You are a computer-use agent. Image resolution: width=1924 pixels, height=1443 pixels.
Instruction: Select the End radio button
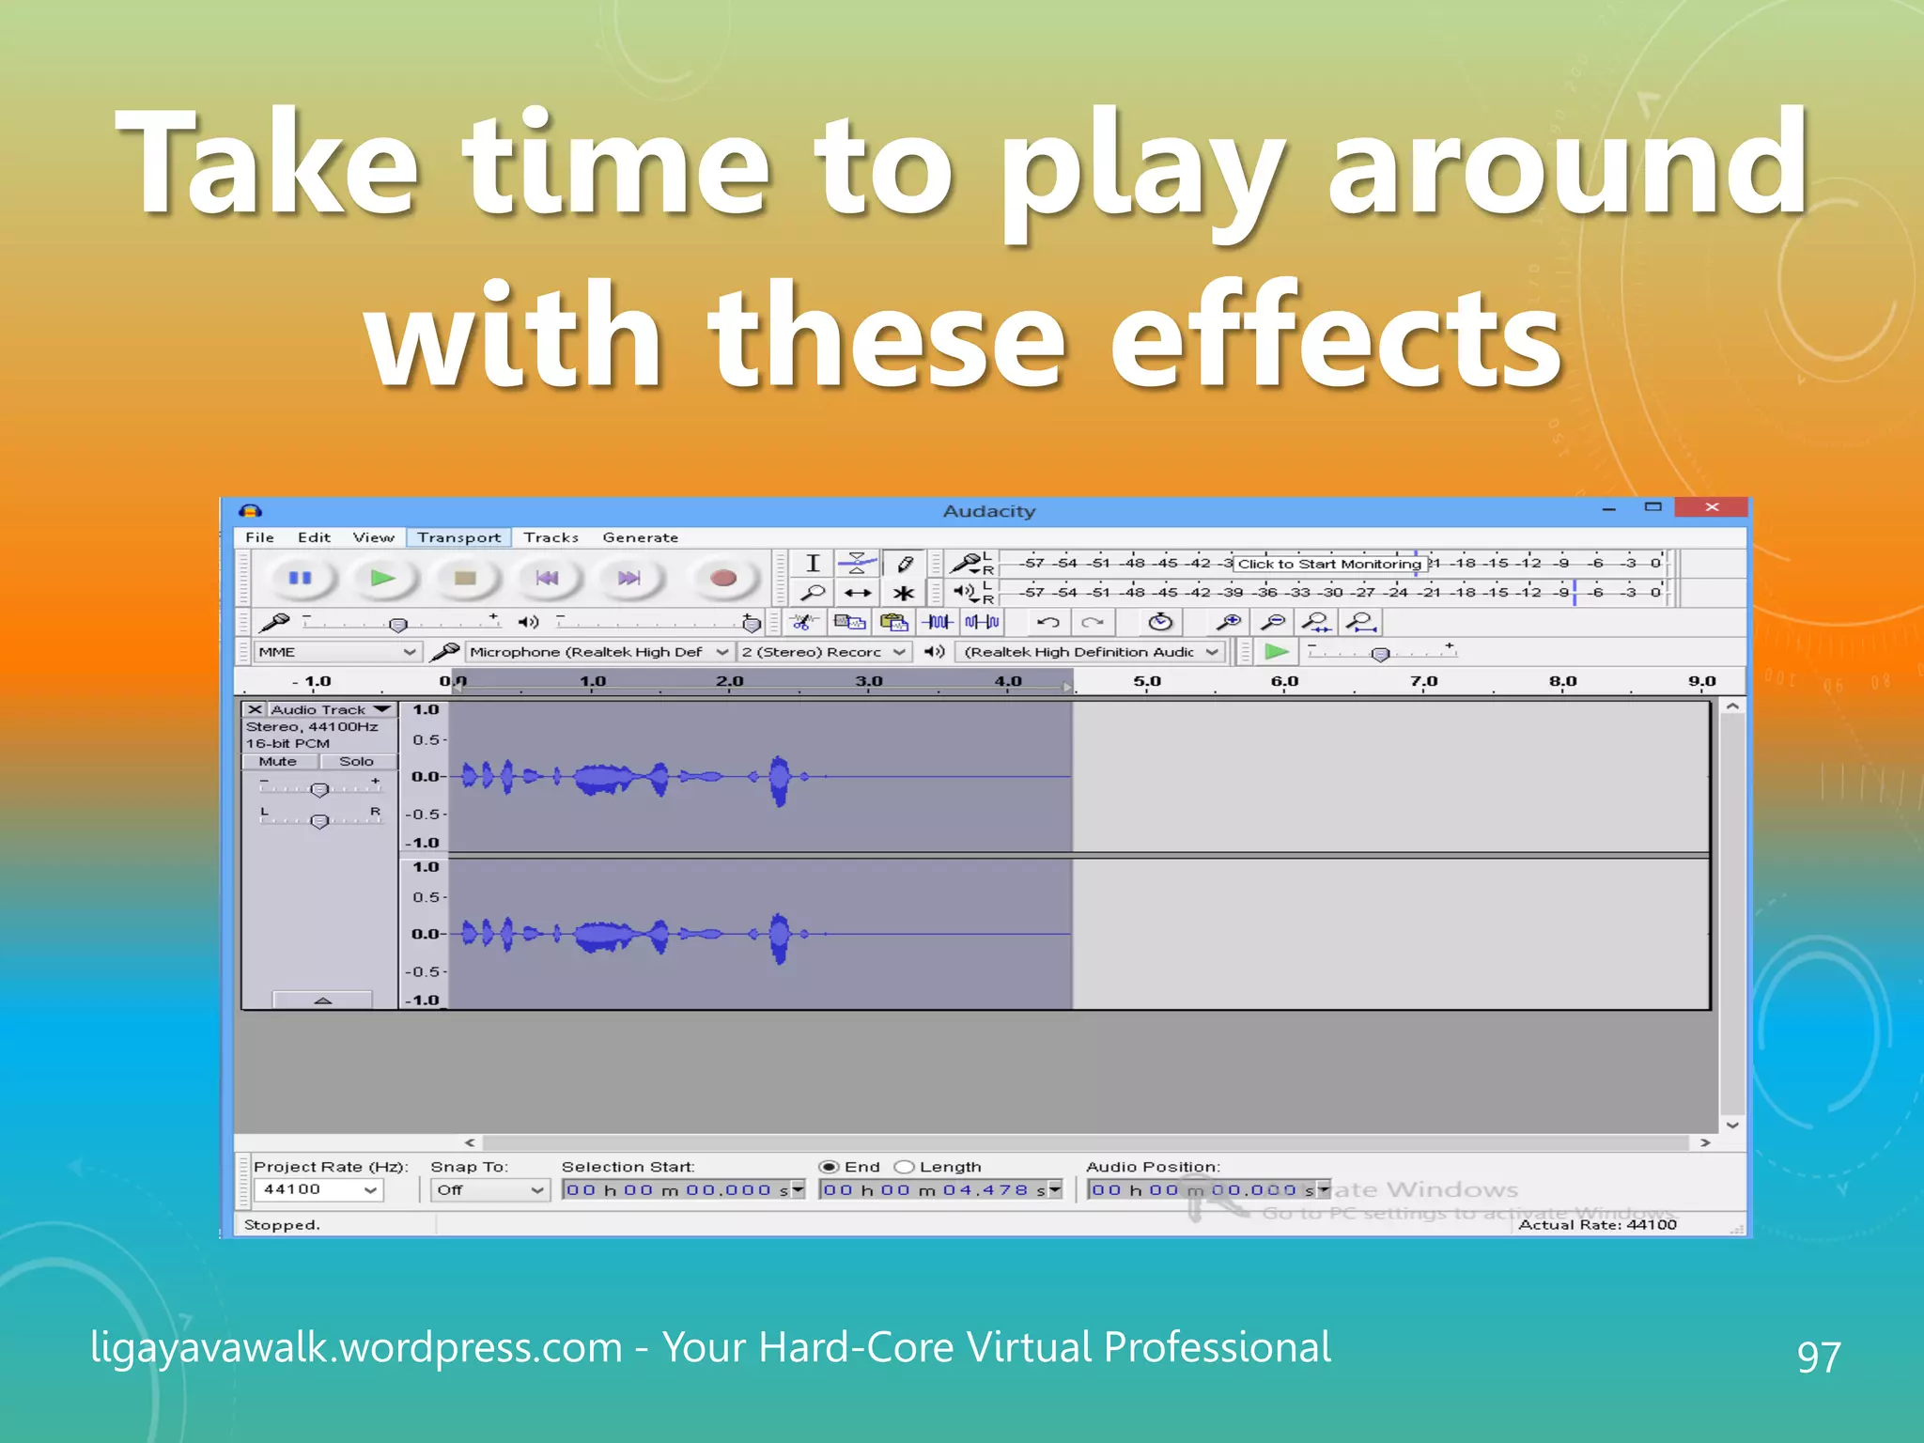[829, 1167]
